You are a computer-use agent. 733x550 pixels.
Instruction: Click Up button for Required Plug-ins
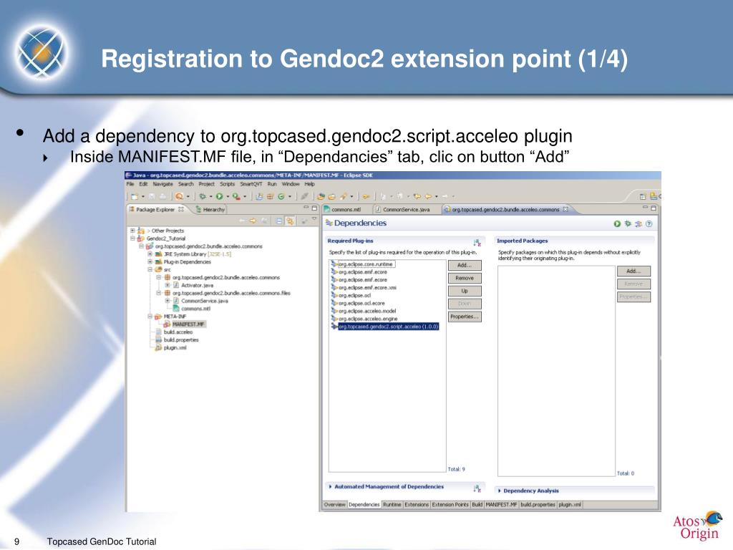(464, 291)
